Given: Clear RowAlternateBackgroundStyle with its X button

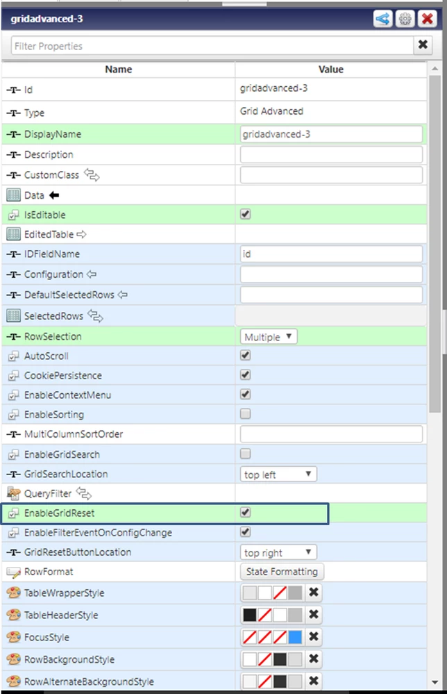Looking at the screenshot, I should coord(314,681).
